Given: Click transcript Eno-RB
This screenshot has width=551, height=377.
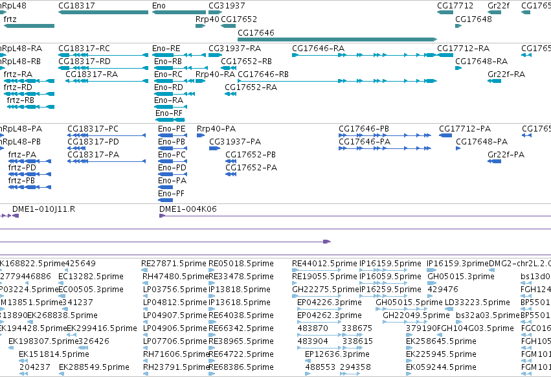Looking at the screenshot, I should tap(181, 68).
